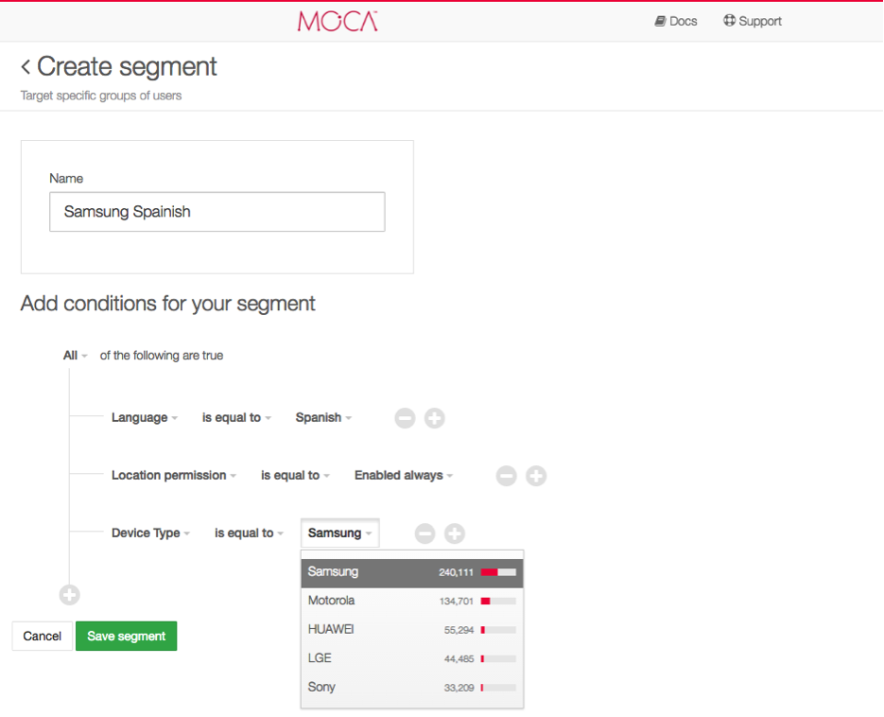
Task: Add condition after Location permission row
Action: [x=536, y=476]
